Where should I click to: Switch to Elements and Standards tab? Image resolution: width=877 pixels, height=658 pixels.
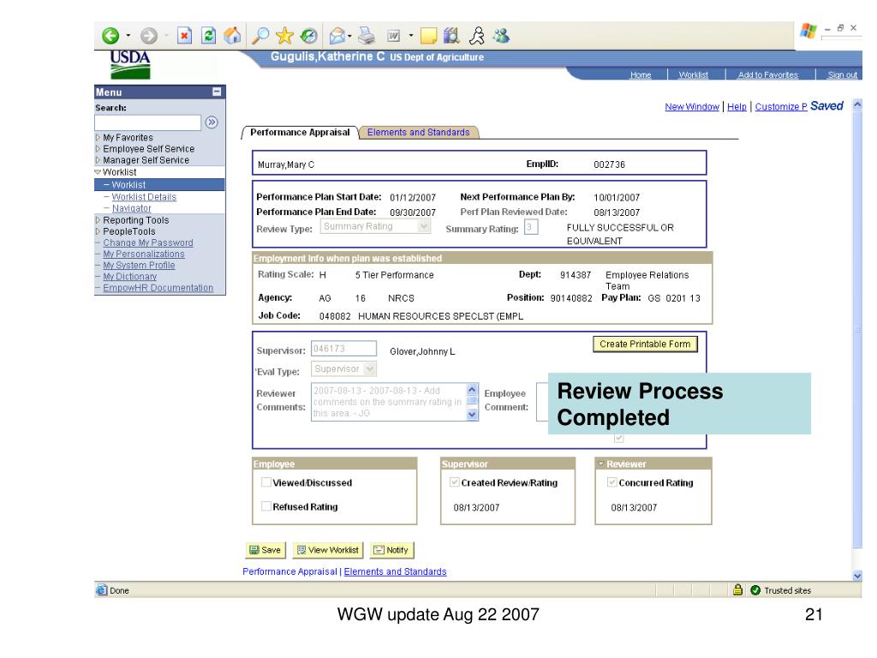[x=417, y=133]
